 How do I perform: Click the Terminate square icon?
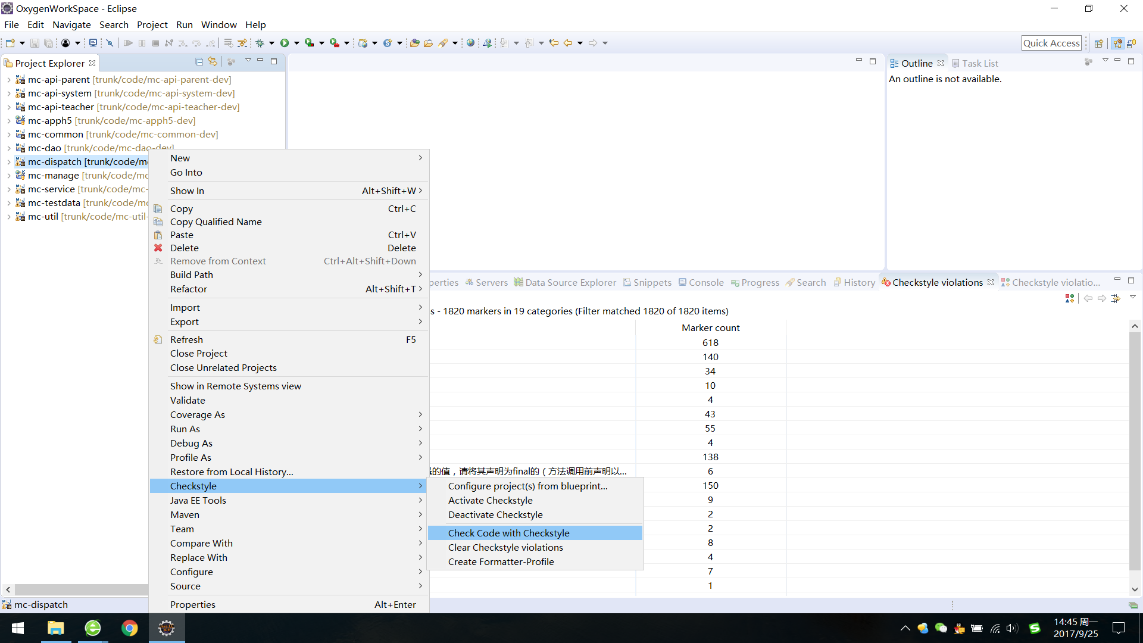click(155, 43)
